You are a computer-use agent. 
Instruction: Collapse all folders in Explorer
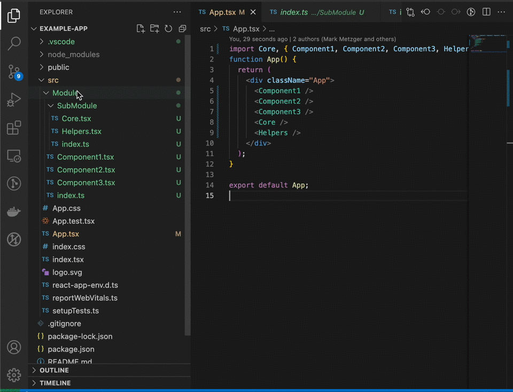[x=182, y=28]
